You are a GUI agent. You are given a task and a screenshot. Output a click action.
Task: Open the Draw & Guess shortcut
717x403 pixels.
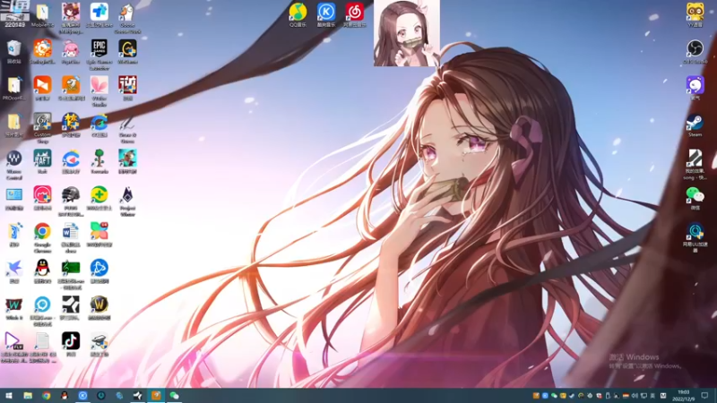127,123
